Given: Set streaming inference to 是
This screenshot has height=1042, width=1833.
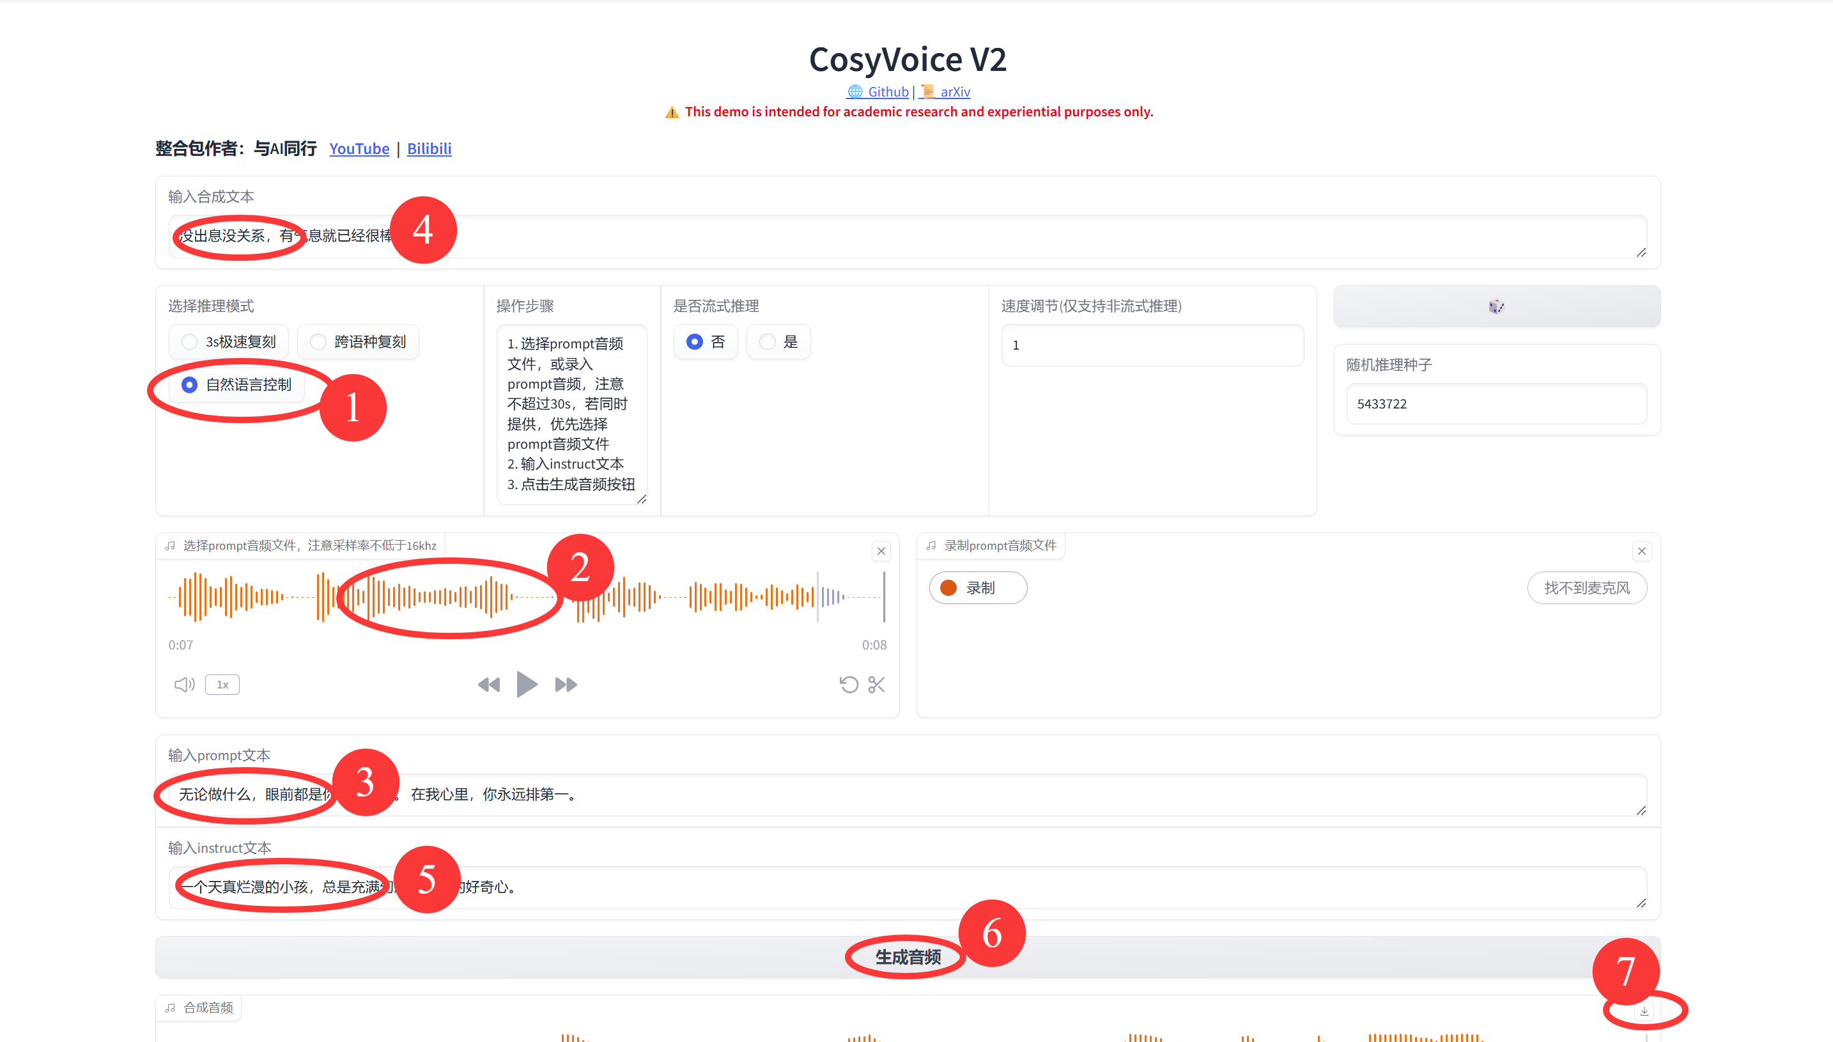Looking at the screenshot, I should point(778,342).
